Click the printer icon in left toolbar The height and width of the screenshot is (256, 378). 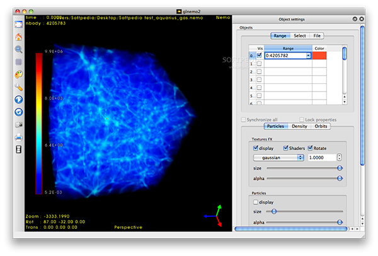coord(18,136)
